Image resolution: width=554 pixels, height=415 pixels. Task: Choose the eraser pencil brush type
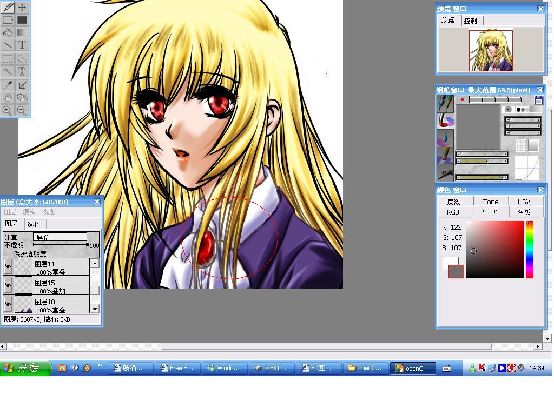tap(445, 155)
